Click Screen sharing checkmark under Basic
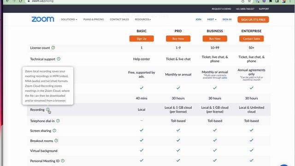This screenshot has width=295, height=166. coord(142,130)
